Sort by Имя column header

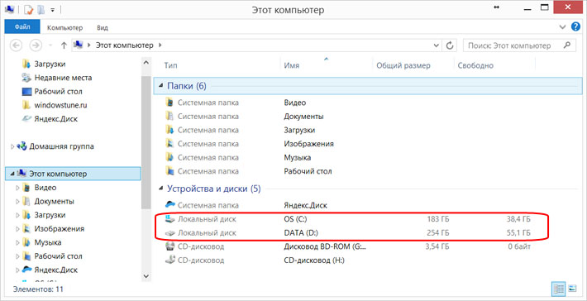point(291,65)
